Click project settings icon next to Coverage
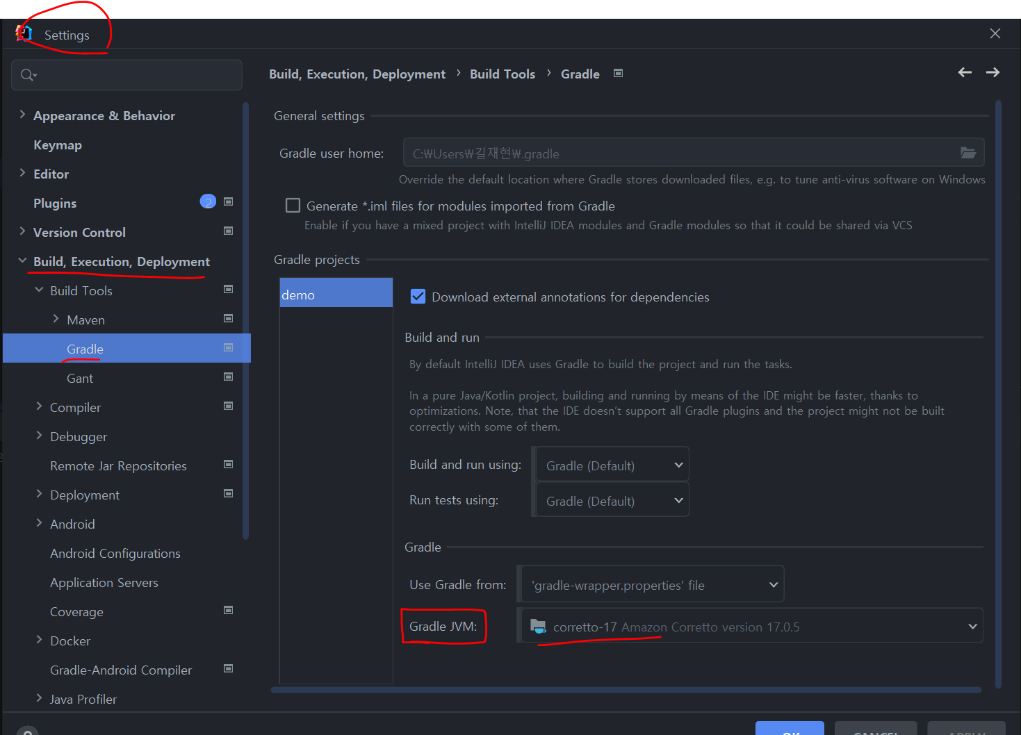 tap(228, 610)
